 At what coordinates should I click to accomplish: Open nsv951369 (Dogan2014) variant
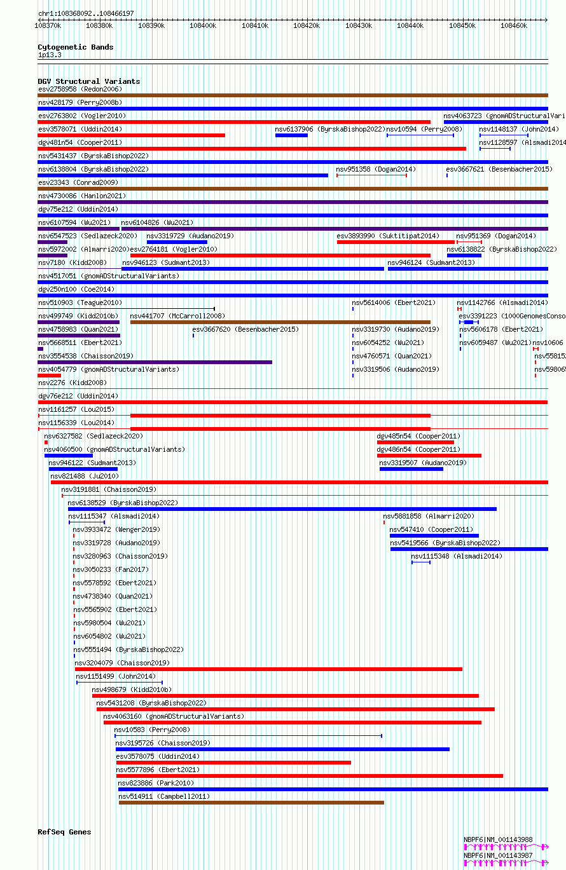pos(496,236)
